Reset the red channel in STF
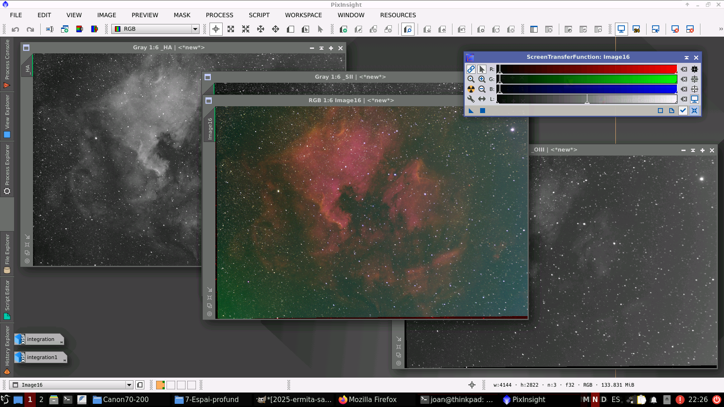This screenshot has height=407, width=724. click(x=684, y=69)
